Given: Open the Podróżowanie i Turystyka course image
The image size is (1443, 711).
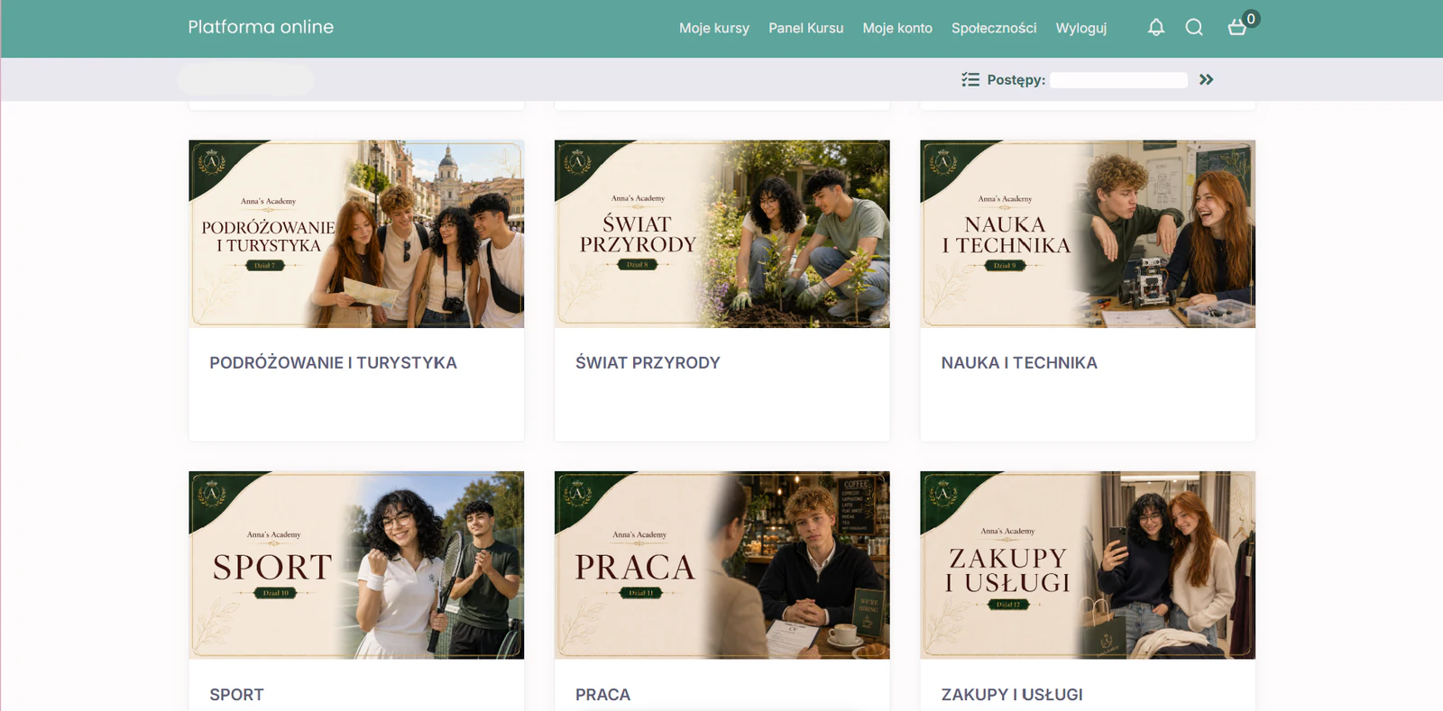Looking at the screenshot, I should pos(356,233).
